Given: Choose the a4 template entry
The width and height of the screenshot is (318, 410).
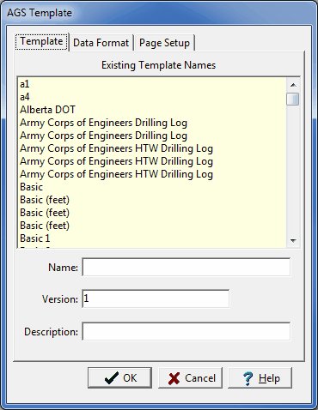Looking at the screenshot, I should 25,97.
